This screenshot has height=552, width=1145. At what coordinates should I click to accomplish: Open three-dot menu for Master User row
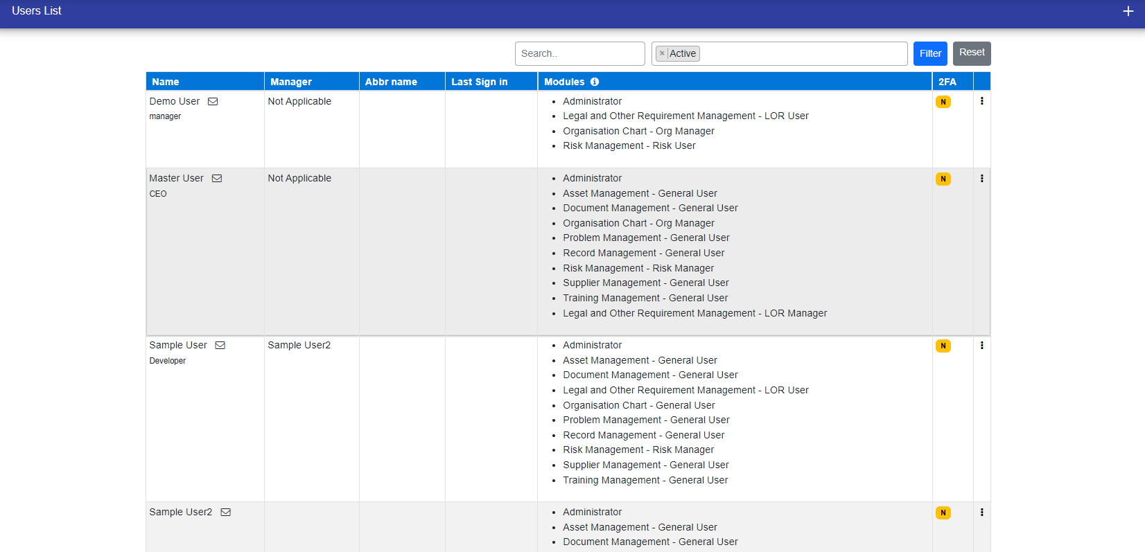[981, 179]
